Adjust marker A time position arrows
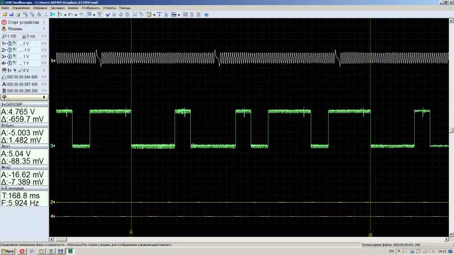 tap(44, 84)
